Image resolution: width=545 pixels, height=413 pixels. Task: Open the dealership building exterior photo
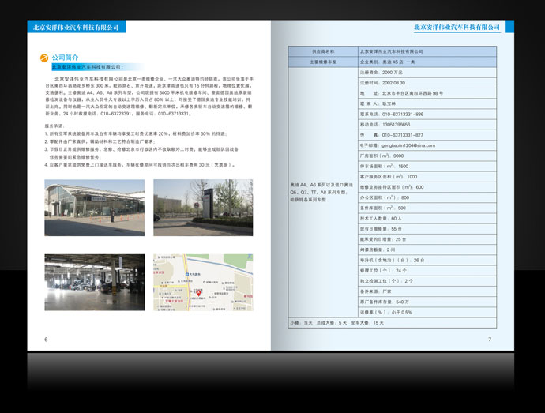click(x=95, y=208)
